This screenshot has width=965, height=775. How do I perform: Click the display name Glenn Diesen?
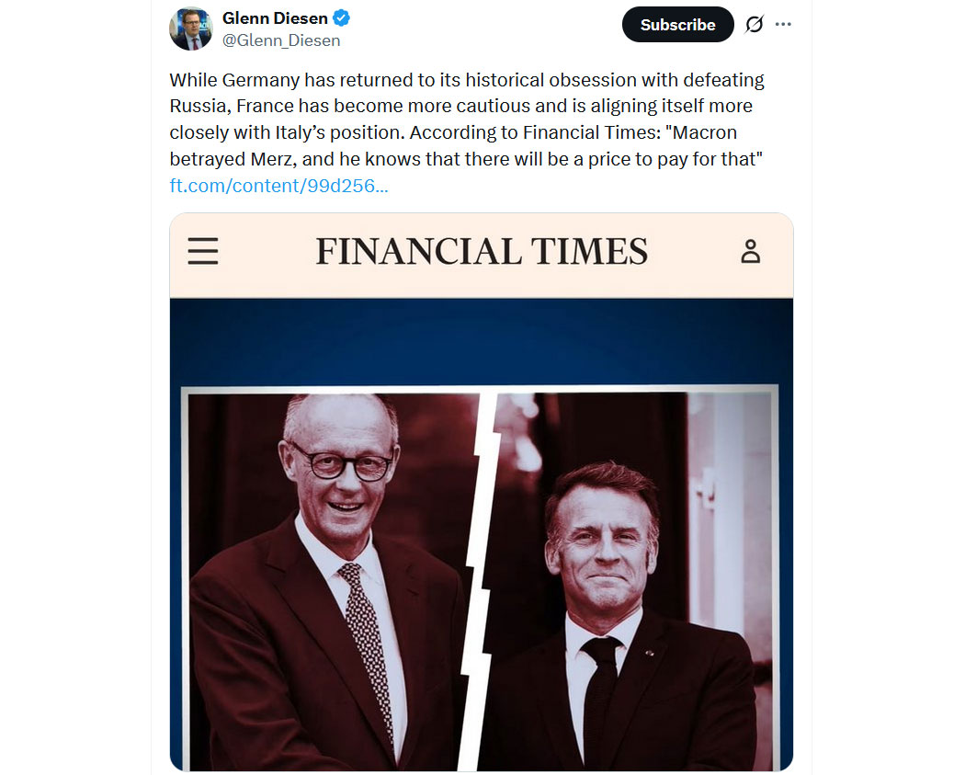point(275,18)
